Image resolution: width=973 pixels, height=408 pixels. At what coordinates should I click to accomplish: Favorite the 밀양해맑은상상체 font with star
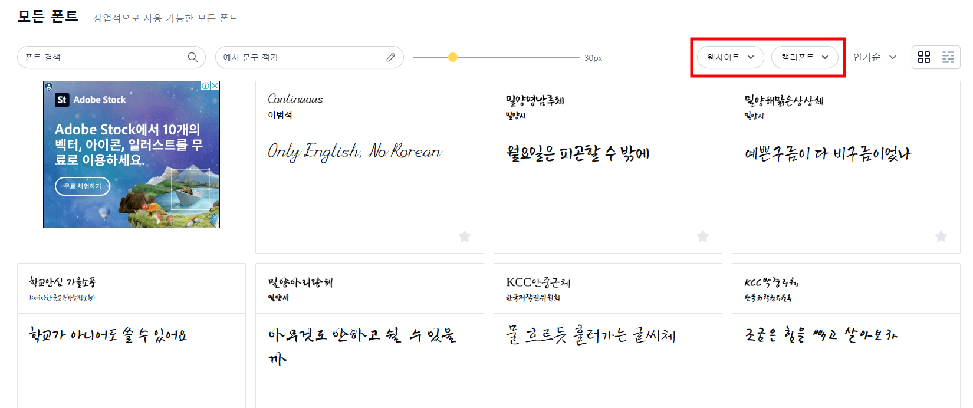click(941, 236)
